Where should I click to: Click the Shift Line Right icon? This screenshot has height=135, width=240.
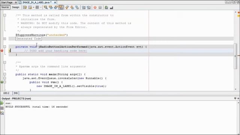click(x=88, y=7)
